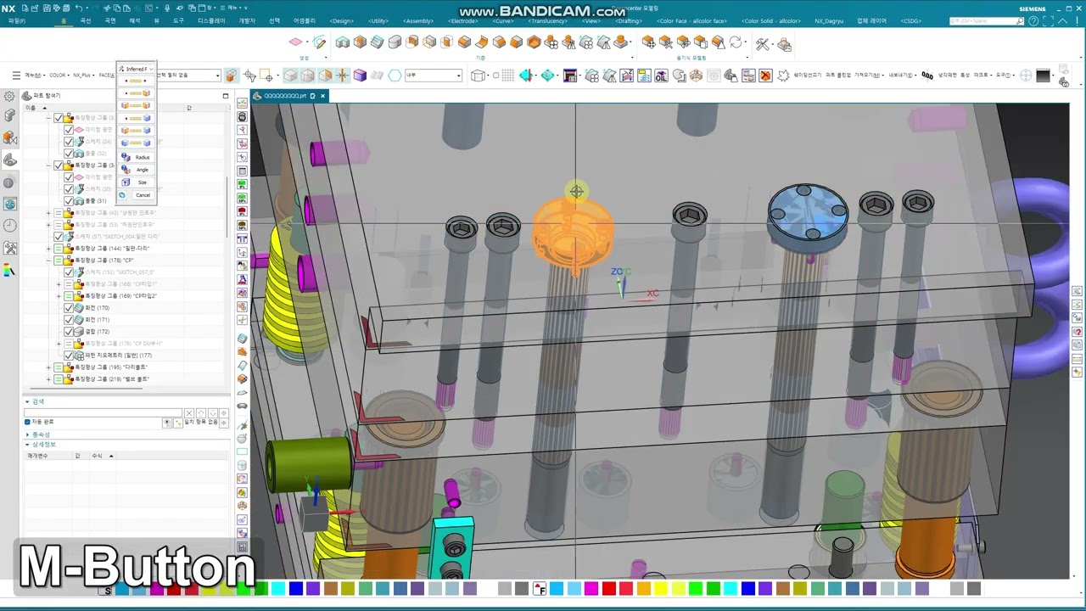Screen dimensions: 1086x611
Task: Click the red X toolbar icon
Action: 765,76
